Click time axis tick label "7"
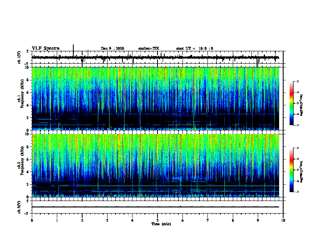The height and width of the screenshot is (247, 319). [x=208, y=220]
